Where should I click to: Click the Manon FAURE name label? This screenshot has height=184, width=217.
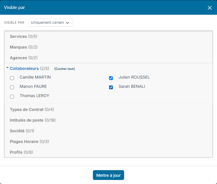[33, 86]
